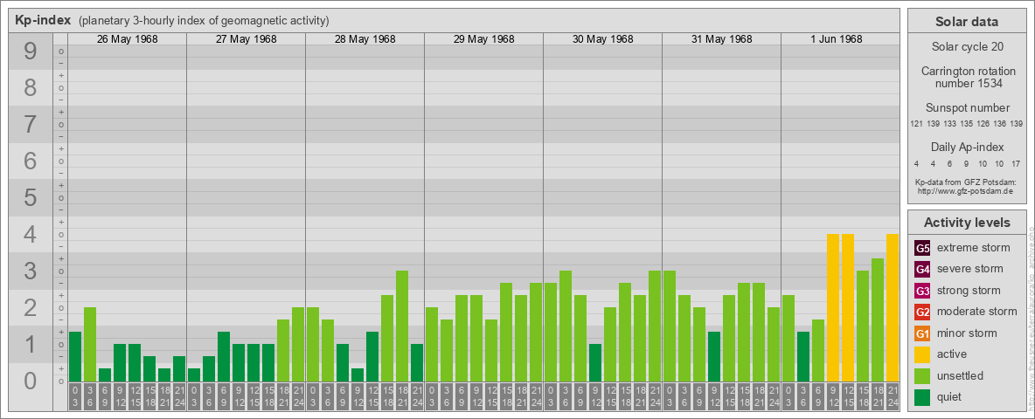Click the 27 May 1968 date header
The image size is (1035, 419).
pyautogui.click(x=247, y=39)
